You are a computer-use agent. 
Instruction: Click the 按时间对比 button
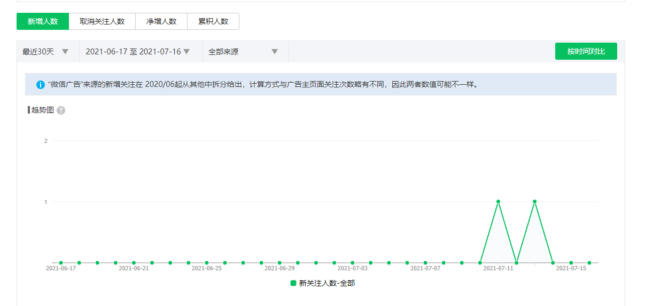point(586,51)
